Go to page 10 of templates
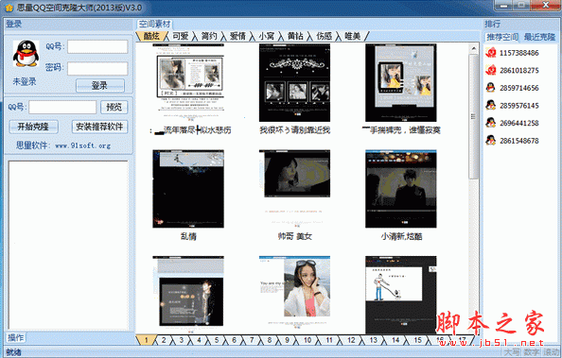Screen dimensions: 562x358 307,340
